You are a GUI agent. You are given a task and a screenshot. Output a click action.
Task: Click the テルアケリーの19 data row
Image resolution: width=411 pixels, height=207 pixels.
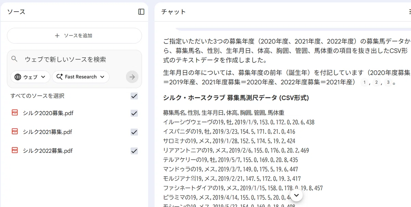click(x=230, y=160)
